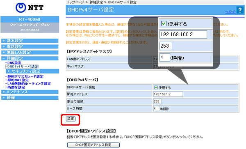Click the 開始IPアドレス field showing 192.168.1.2
Screen dimensions: 246x149
coord(168,94)
